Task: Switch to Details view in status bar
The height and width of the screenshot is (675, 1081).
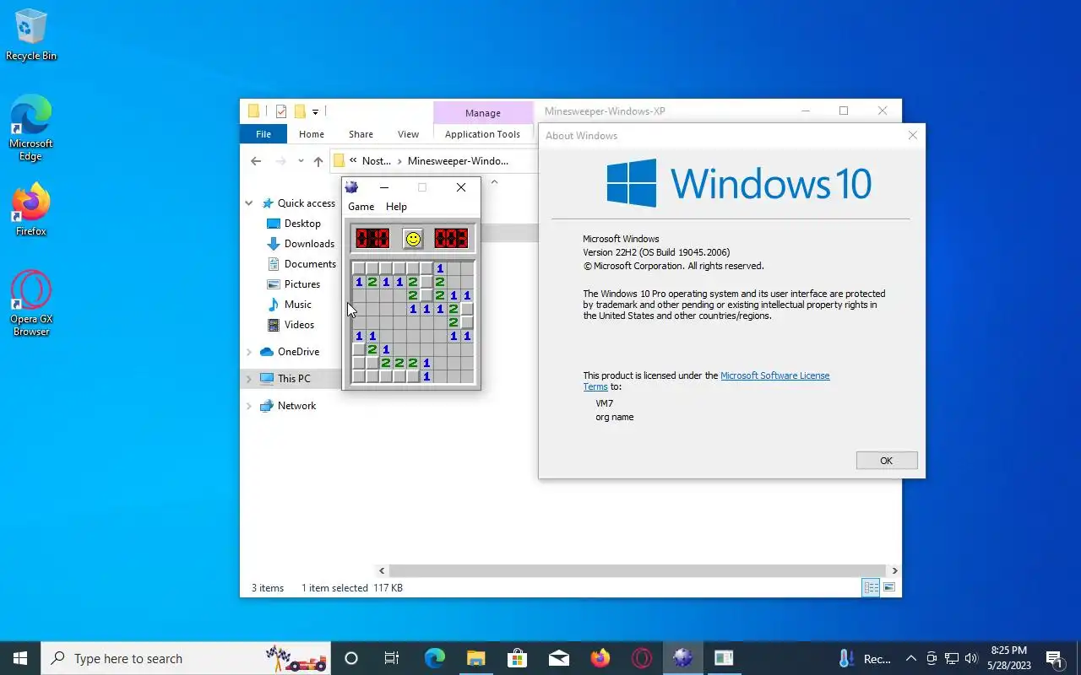Action: tap(871, 587)
